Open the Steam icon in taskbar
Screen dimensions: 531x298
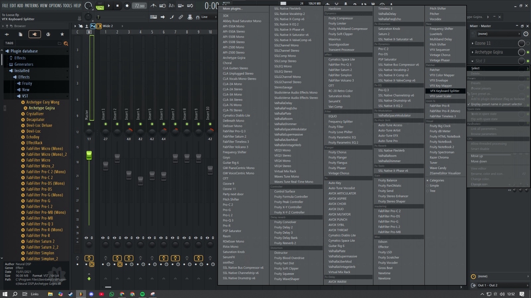tap(70, 294)
